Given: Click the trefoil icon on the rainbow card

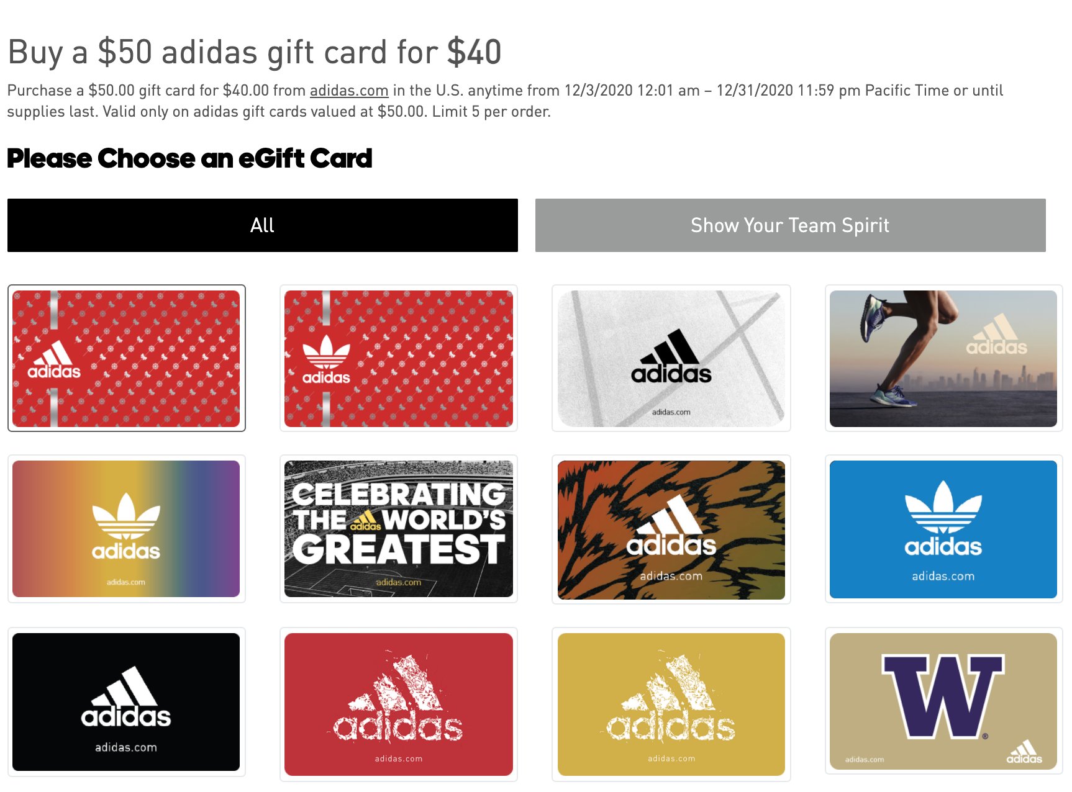Looking at the screenshot, I should point(126,516).
